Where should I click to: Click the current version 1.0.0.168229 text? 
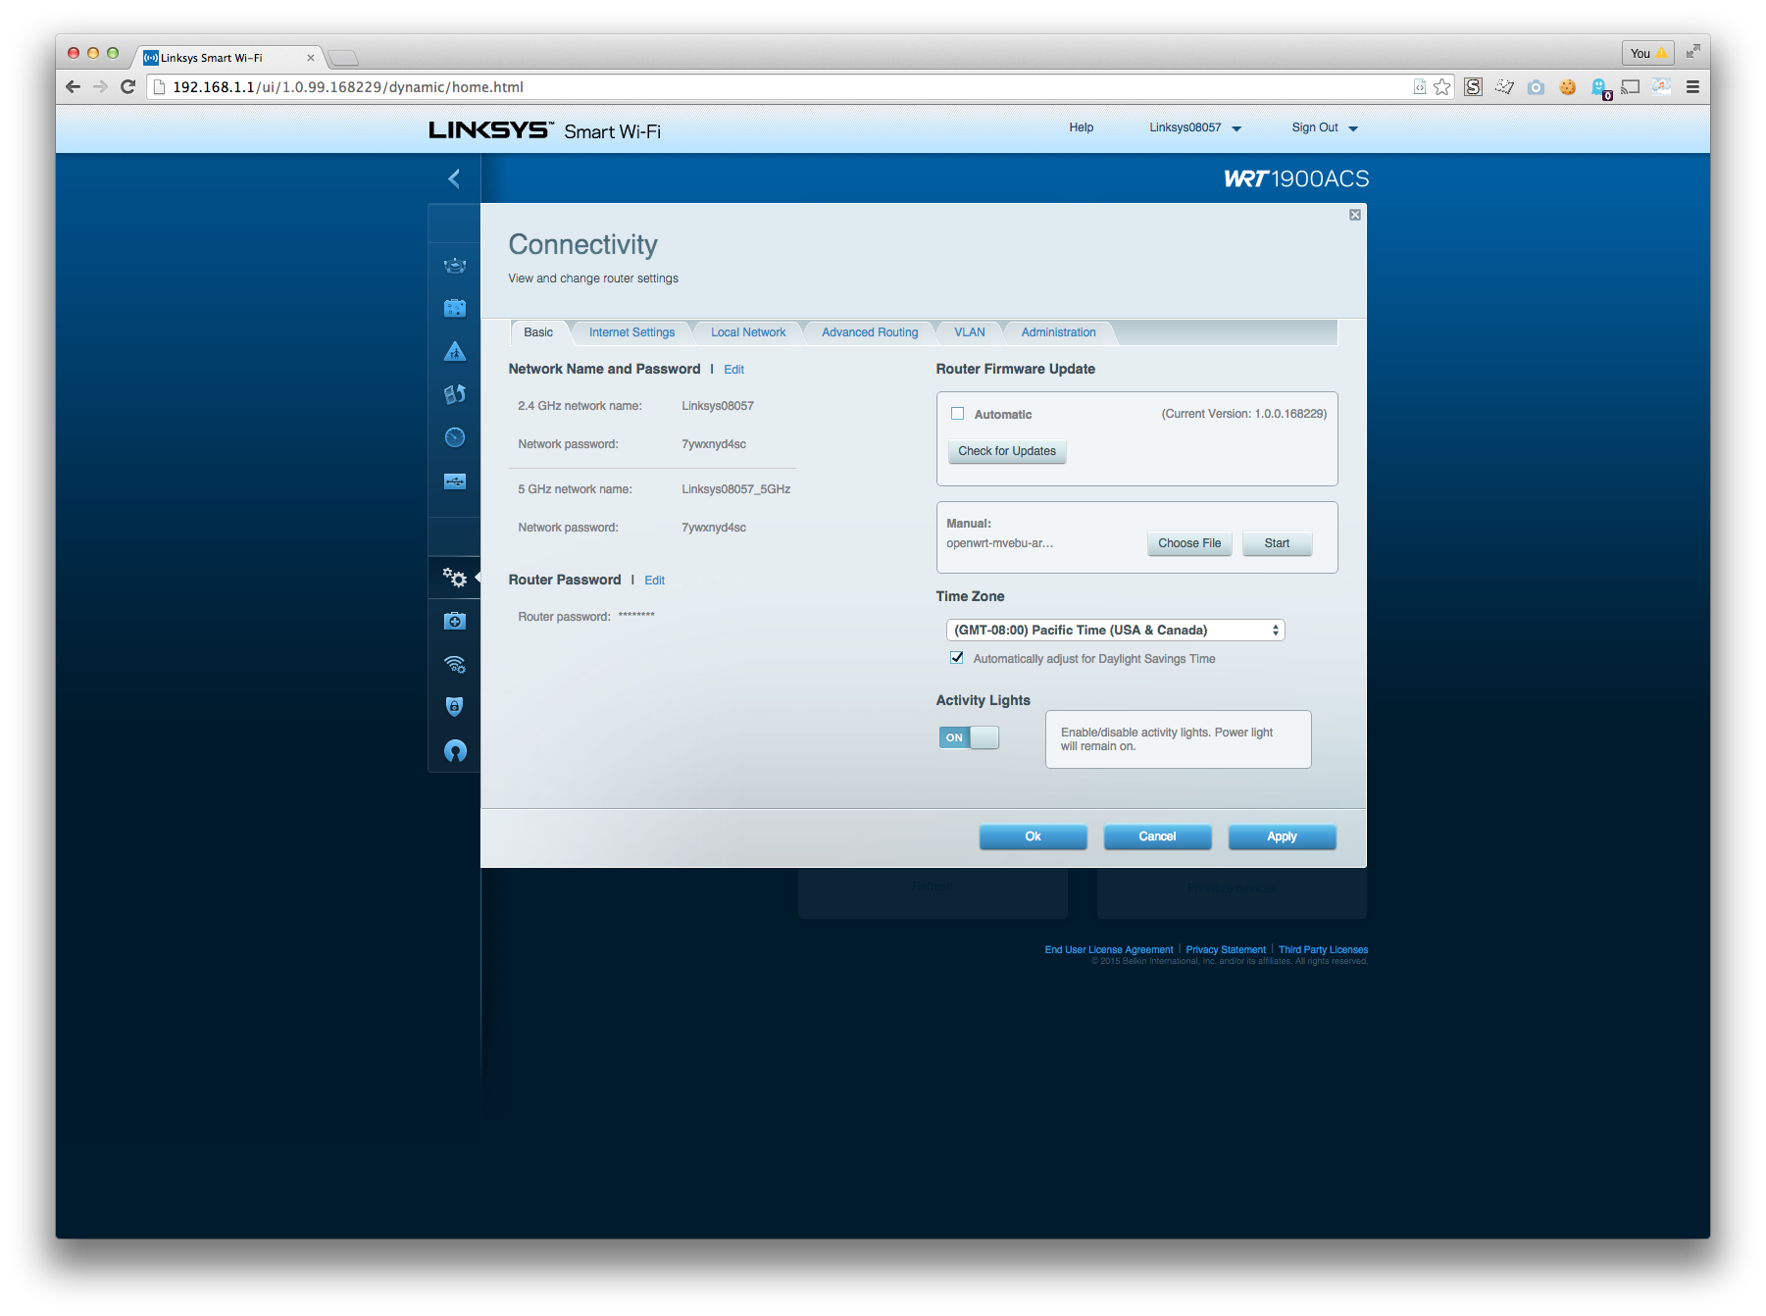pos(1244,414)
